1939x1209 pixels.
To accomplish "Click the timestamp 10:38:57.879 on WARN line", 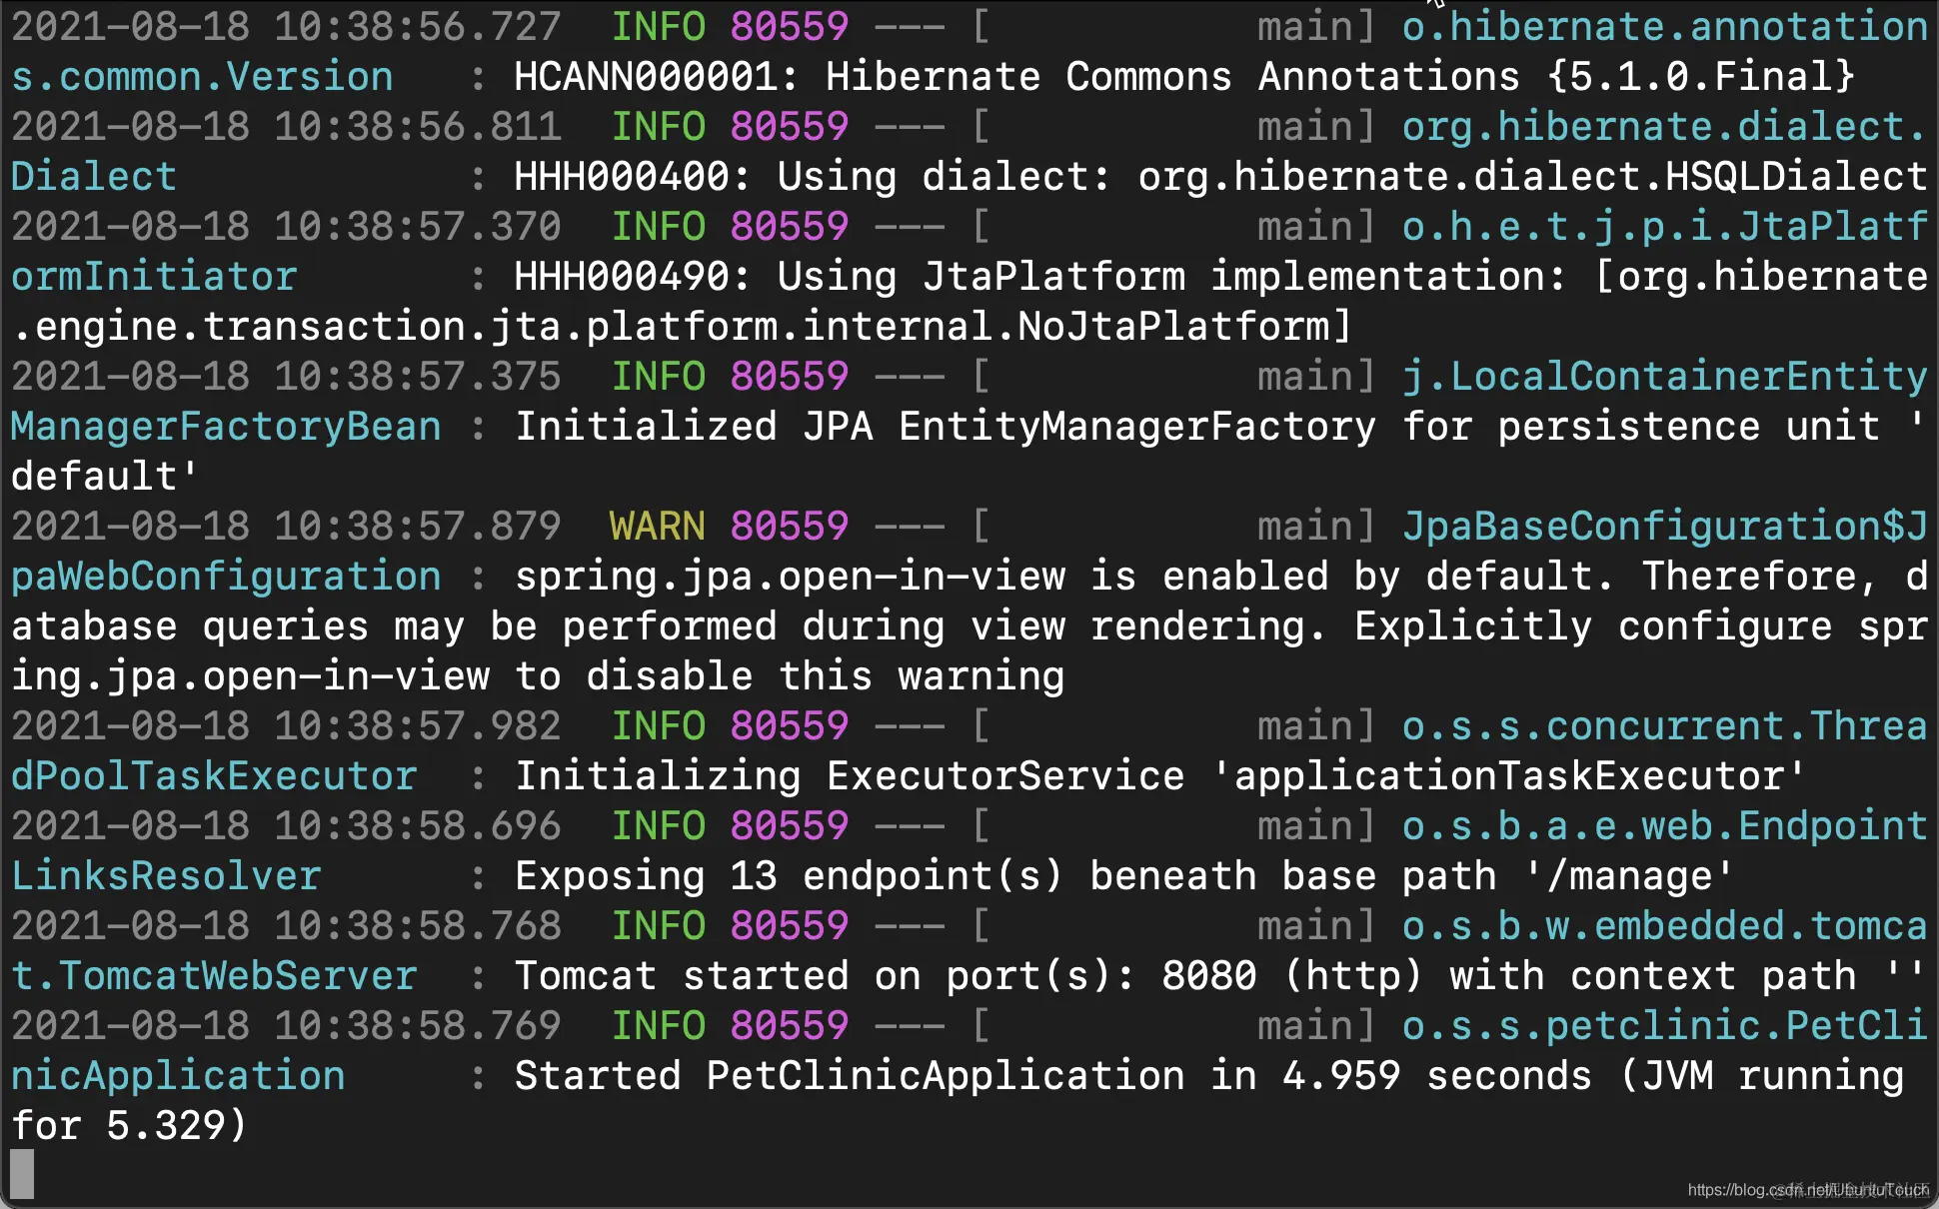I will 417,526.
